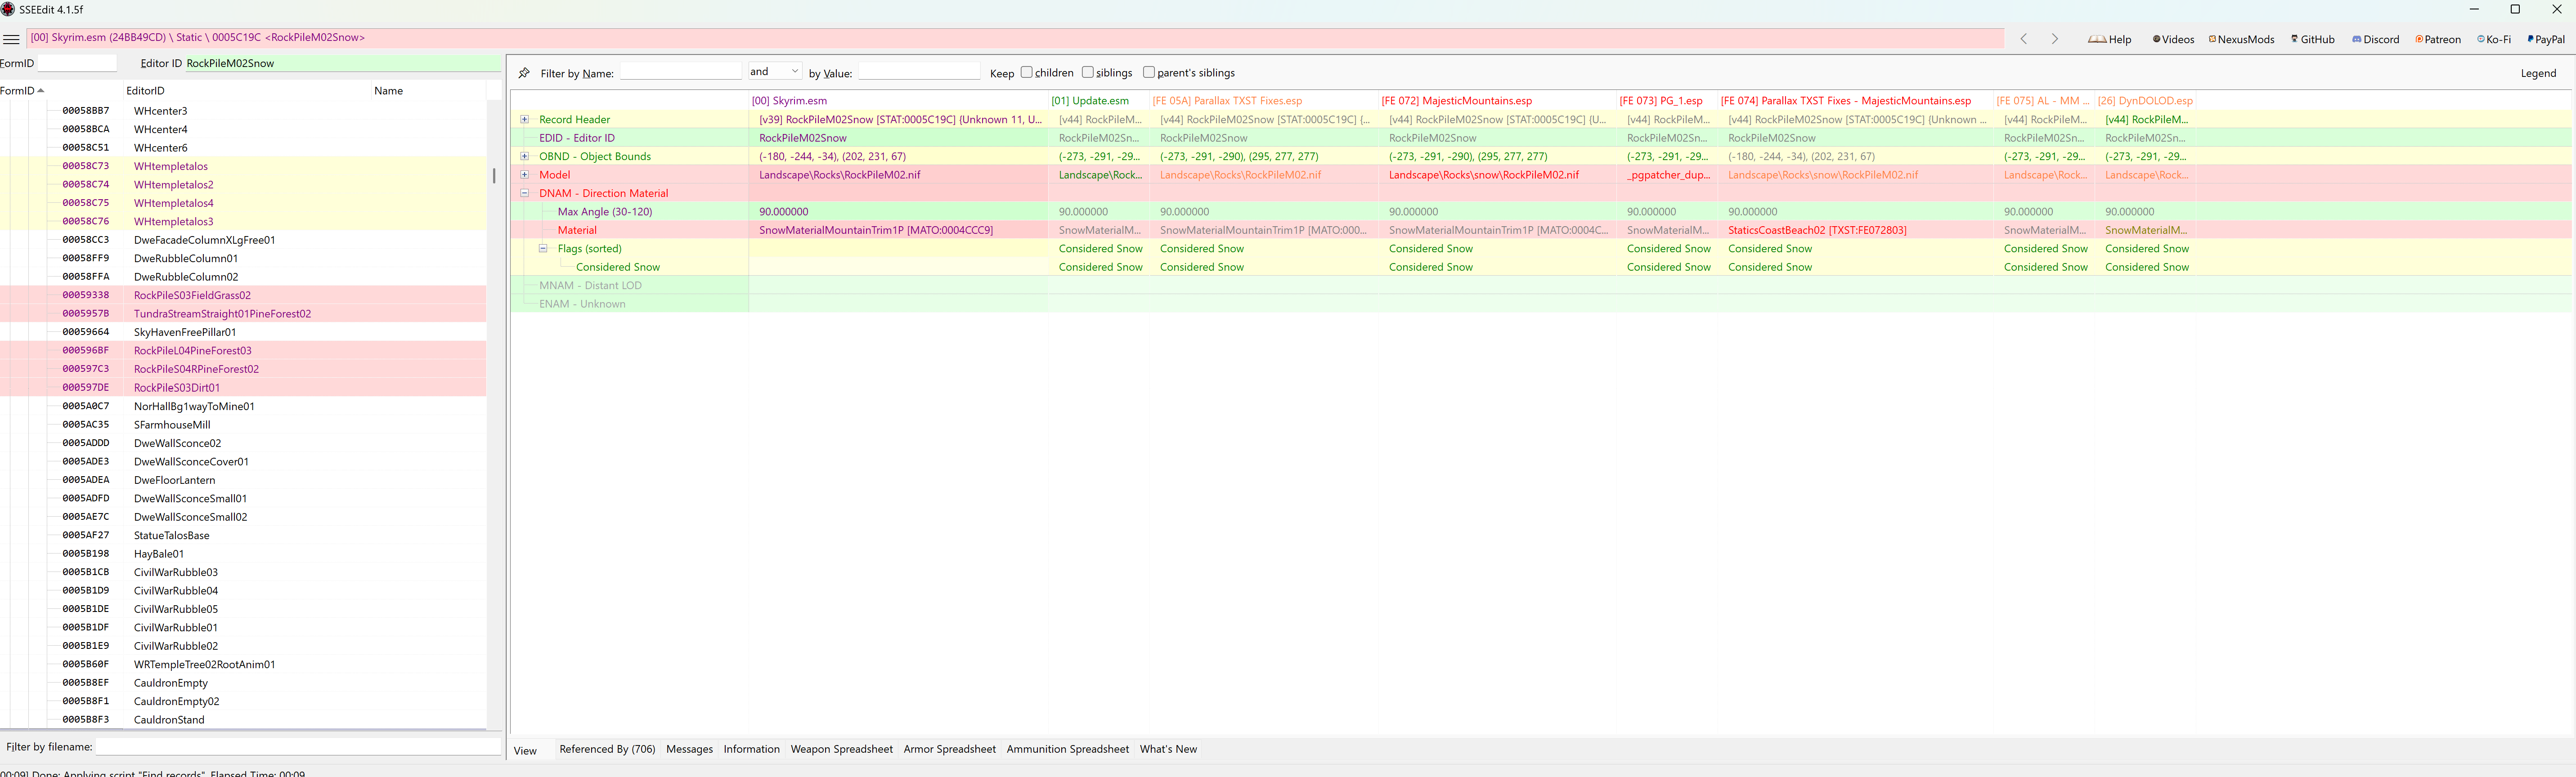Focus the by Value filter input

919,72
